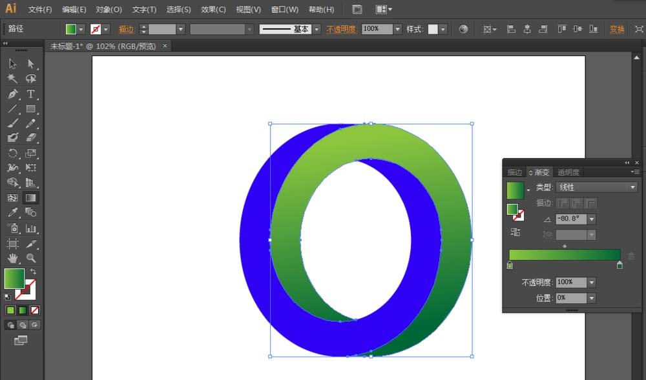Screen dimensions: 646x380
Task: Select the Type tool
Action: tap(30, 94)
